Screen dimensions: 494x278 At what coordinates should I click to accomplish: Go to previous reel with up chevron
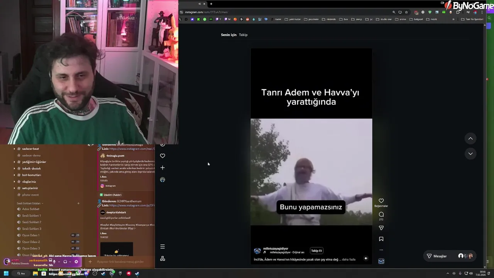[470, 139]
